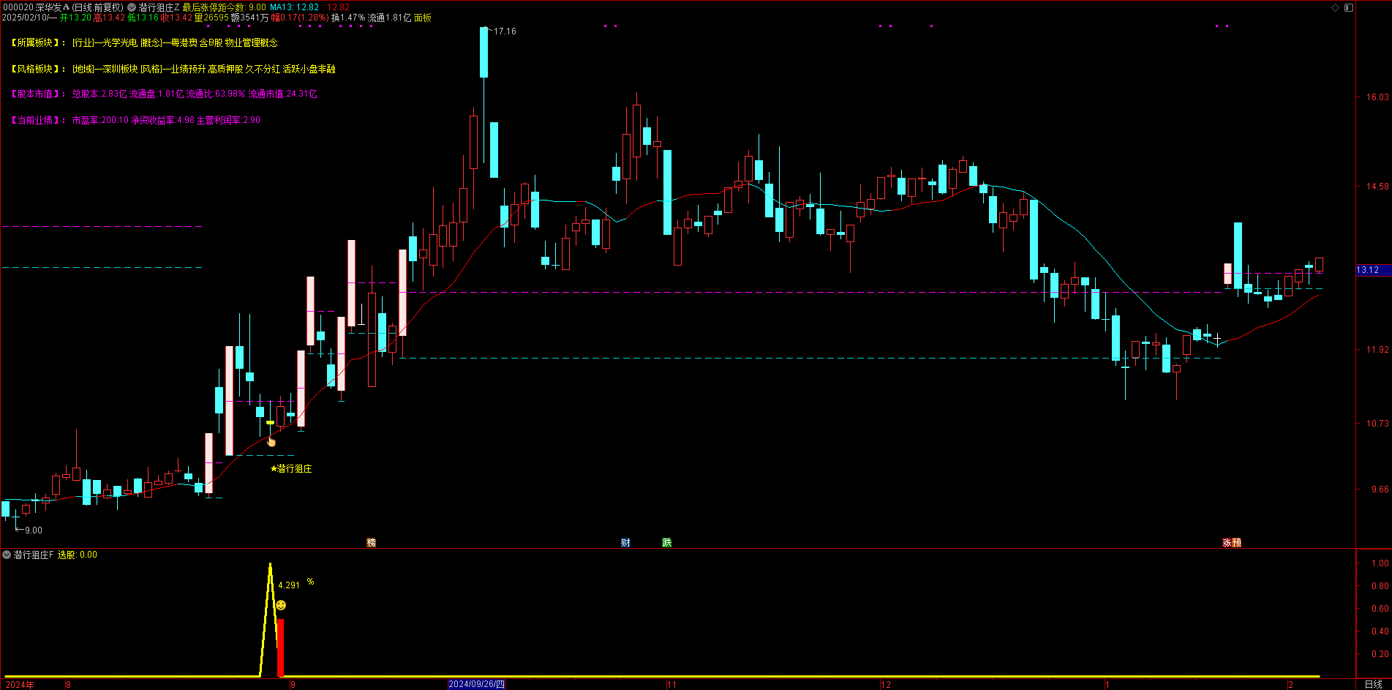Click the 16.03 price axis label
The height and width of the screenshot is (690, 1392).
(1377, 97)
